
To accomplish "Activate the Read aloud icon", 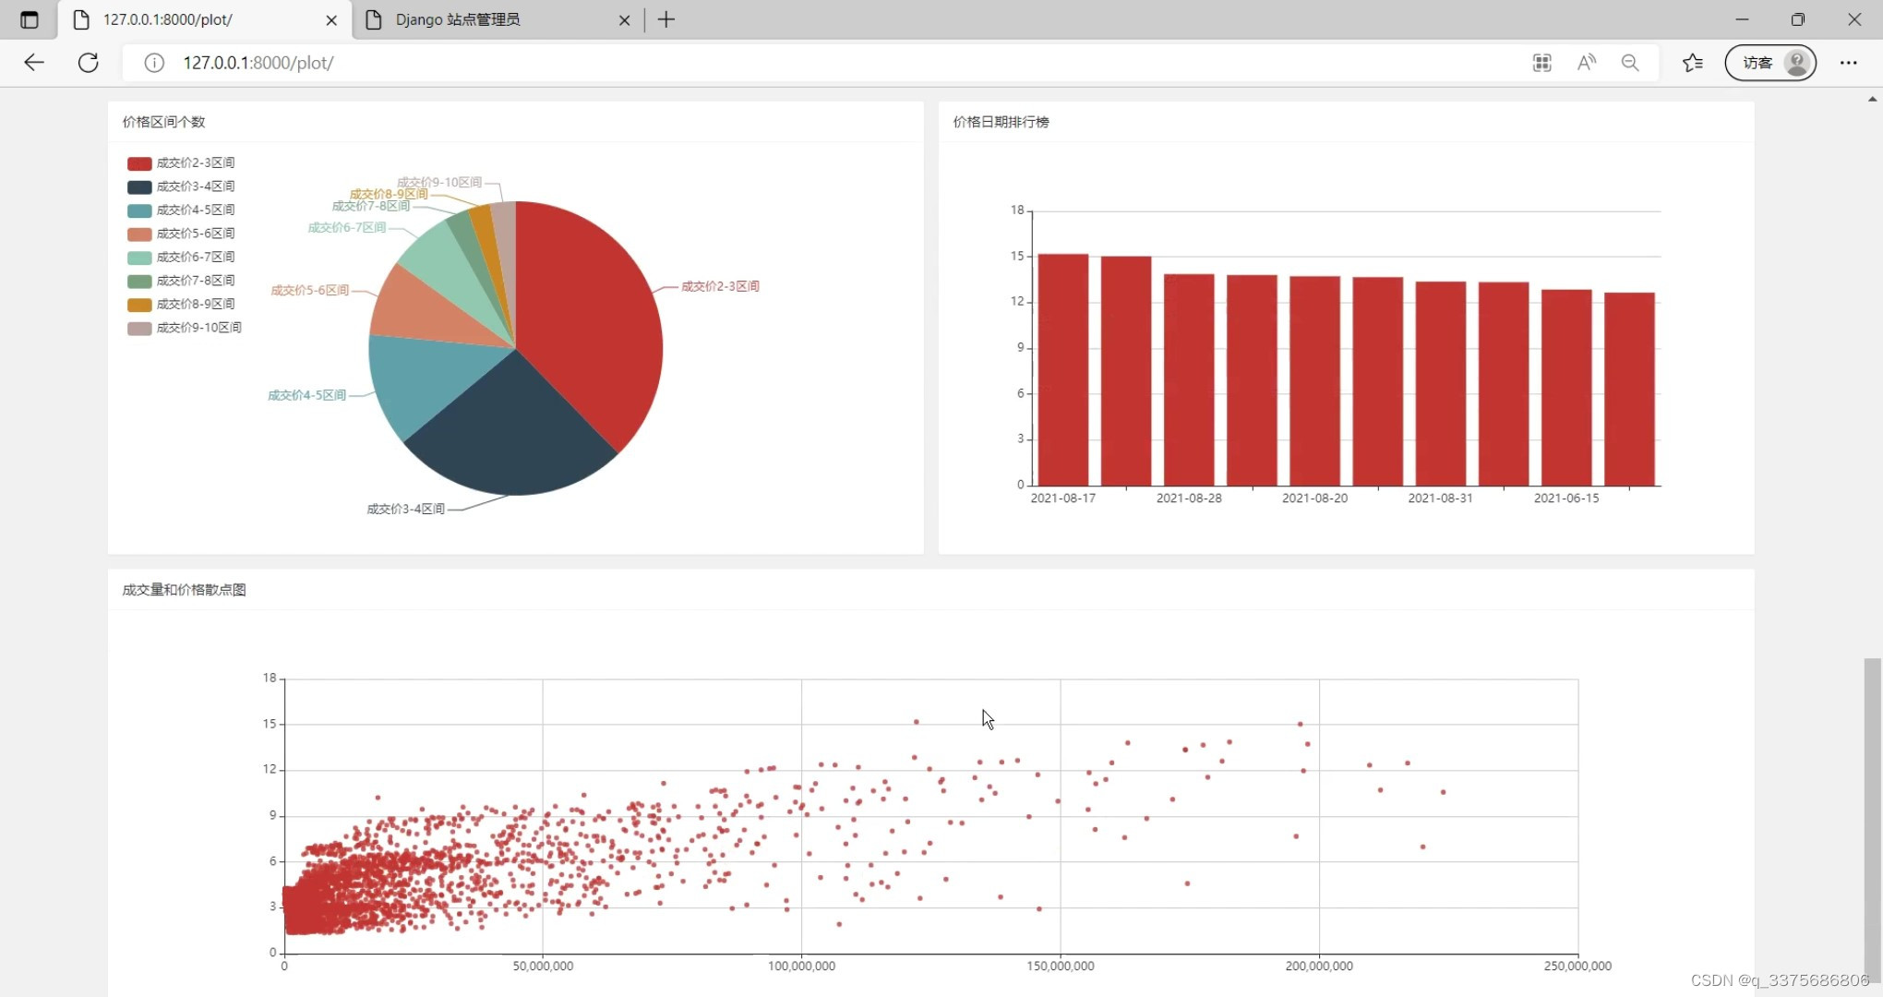I will click(1586, 63).
